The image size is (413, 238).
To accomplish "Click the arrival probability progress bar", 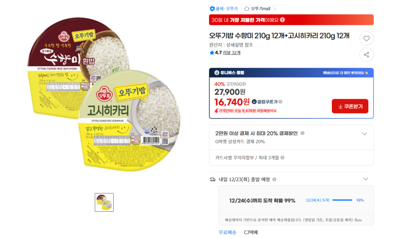I will coord(342,200).
